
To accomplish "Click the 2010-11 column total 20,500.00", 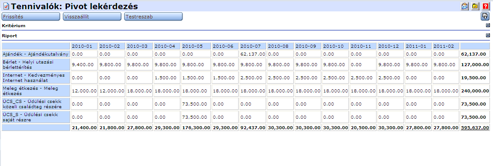I will tap(363, 127).
